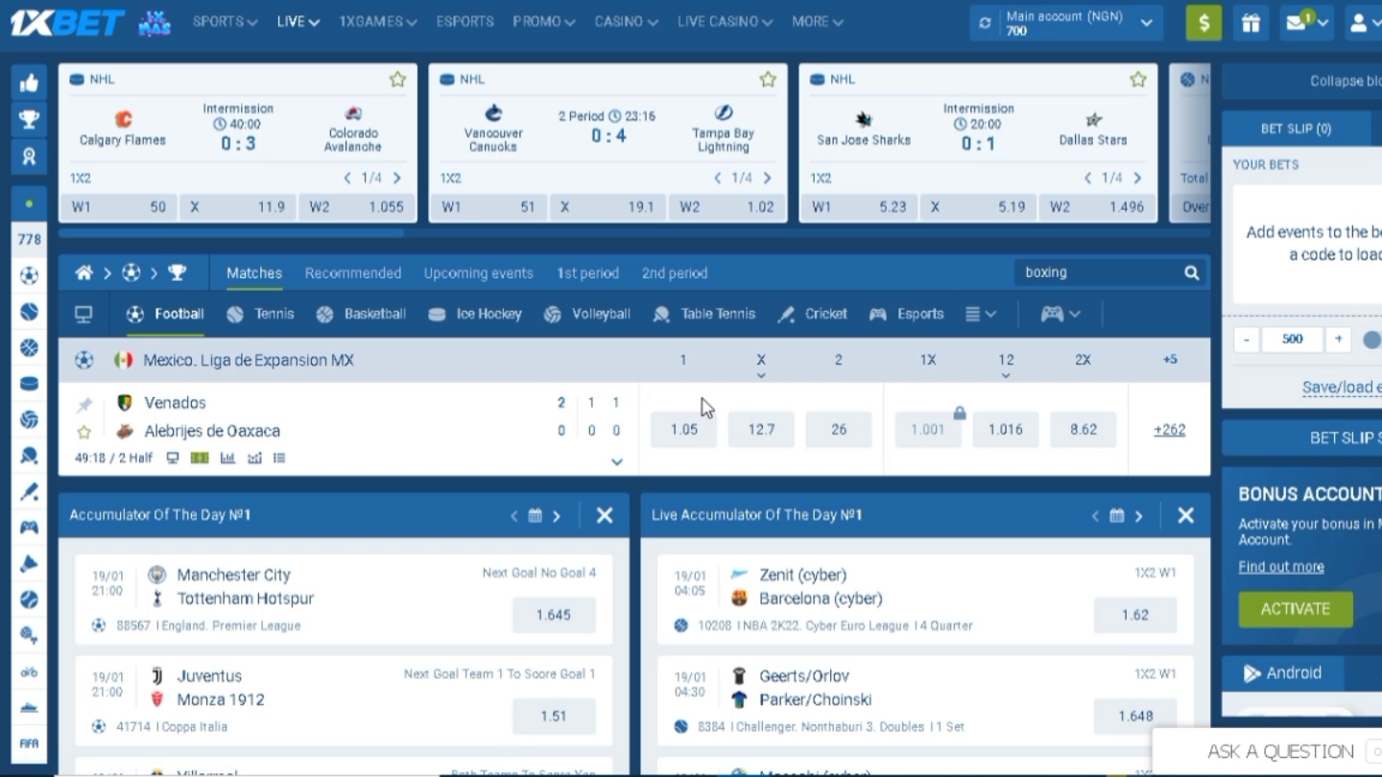Show next Accumulator Of The Day
1382x777 pixels.
[x=557, y=516]
